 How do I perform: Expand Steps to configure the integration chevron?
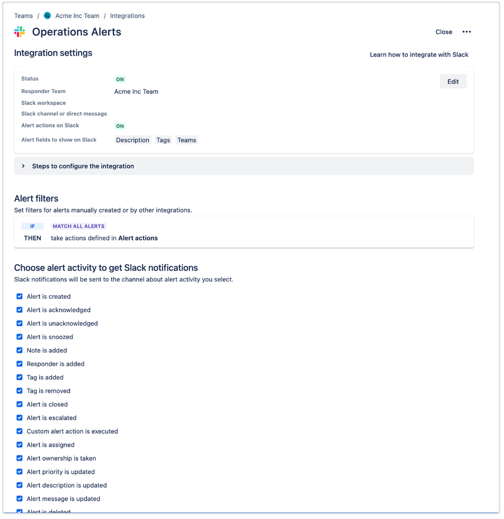point(23,166)
